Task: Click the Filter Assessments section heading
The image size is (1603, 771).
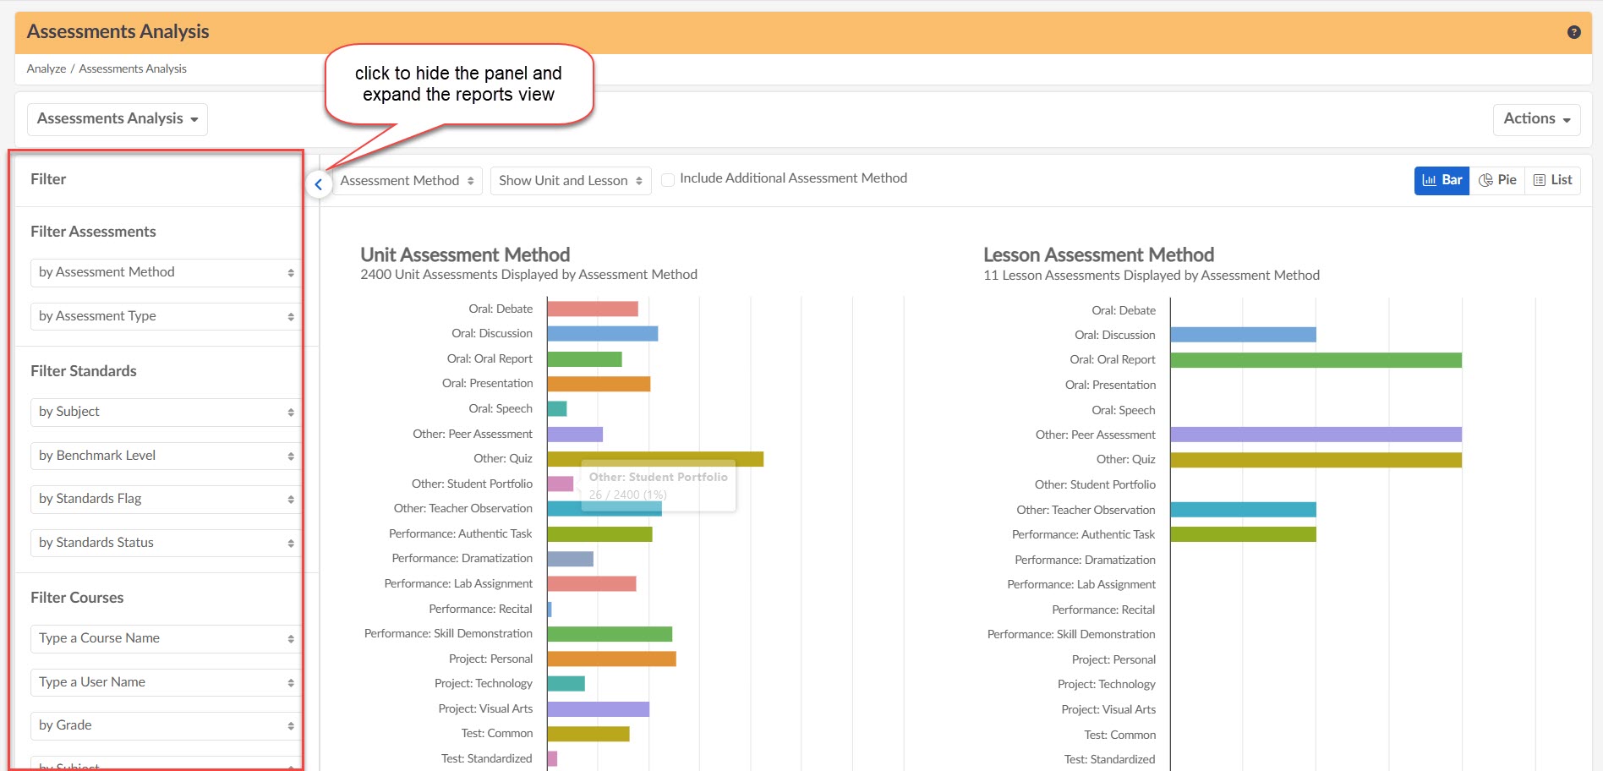Action: point(93,232)
